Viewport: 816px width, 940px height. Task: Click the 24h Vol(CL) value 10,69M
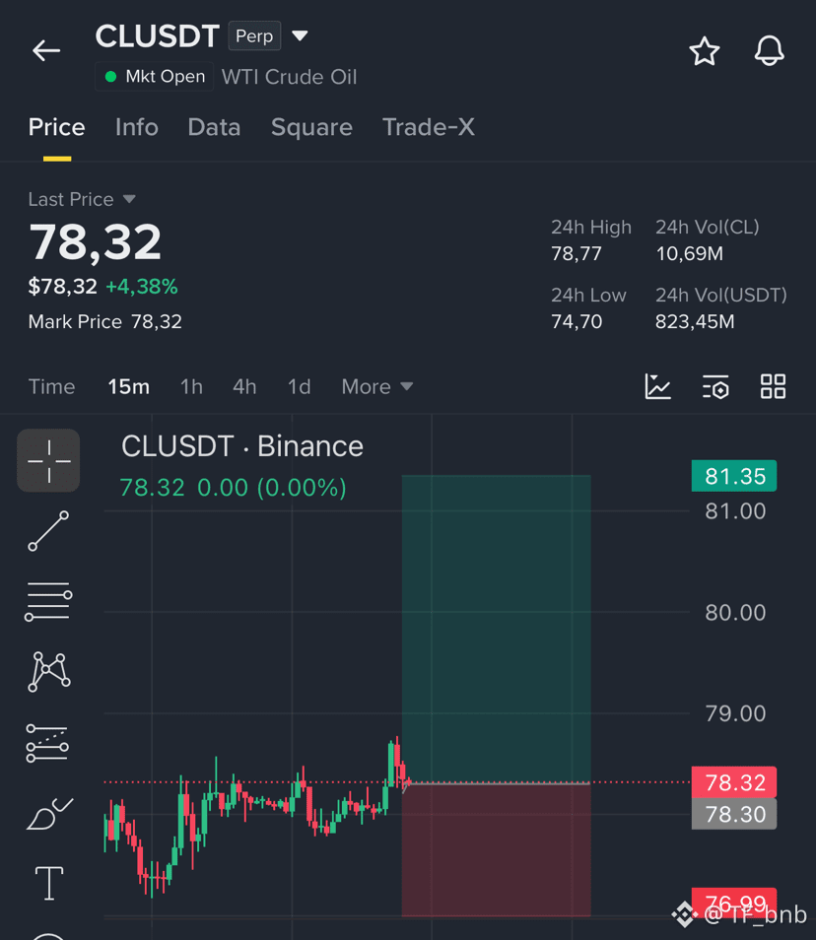[x=690, y=253]
